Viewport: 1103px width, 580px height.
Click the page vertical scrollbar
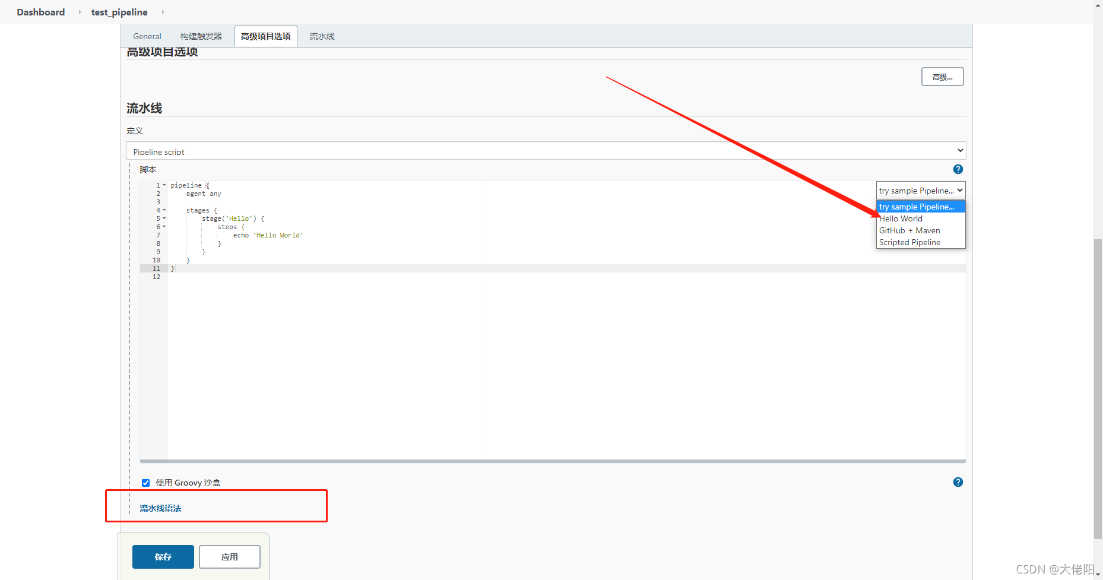tap(1098, 389)
